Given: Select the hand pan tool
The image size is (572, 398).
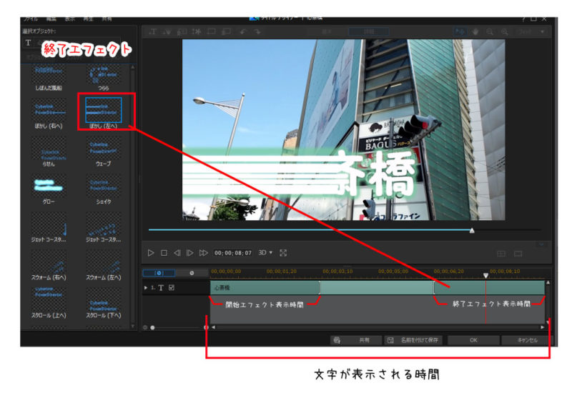Looking at the screenshot, I should click(x=475, y=31).
